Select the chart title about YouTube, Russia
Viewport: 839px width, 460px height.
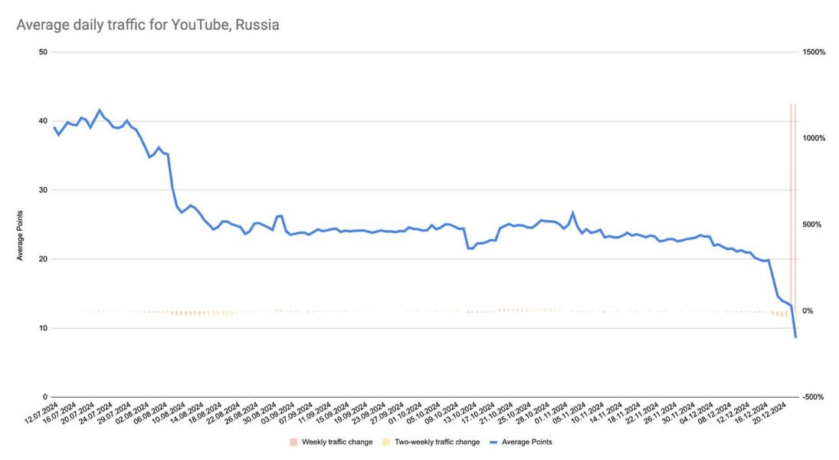(x=148, y=25)
